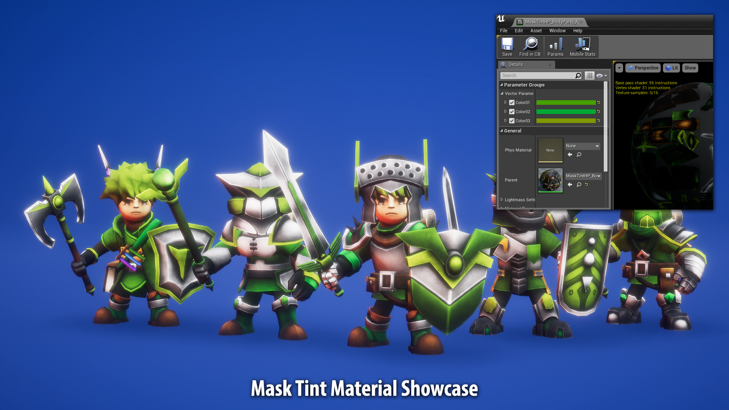Use selected asset arrow for Phys Material
Screen dimensions: 729x410
click(x=570, y=155)
